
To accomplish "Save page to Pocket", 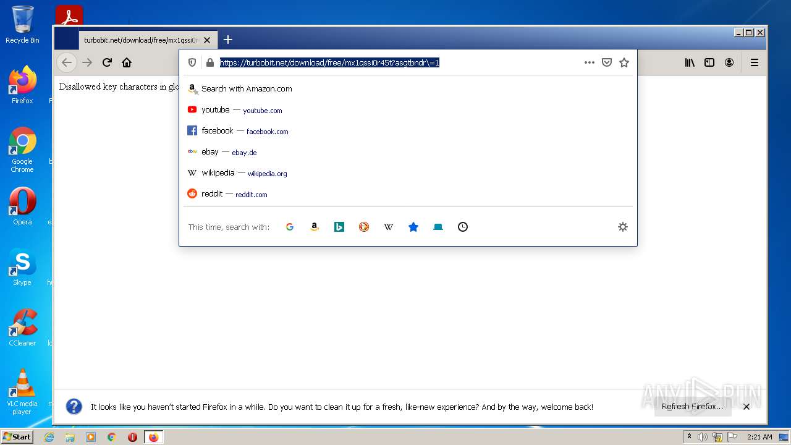I will click(607, 62).
